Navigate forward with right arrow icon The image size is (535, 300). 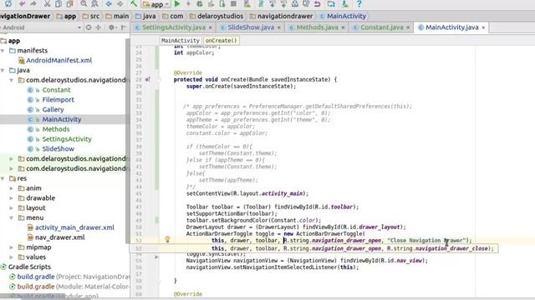[120, 3]
